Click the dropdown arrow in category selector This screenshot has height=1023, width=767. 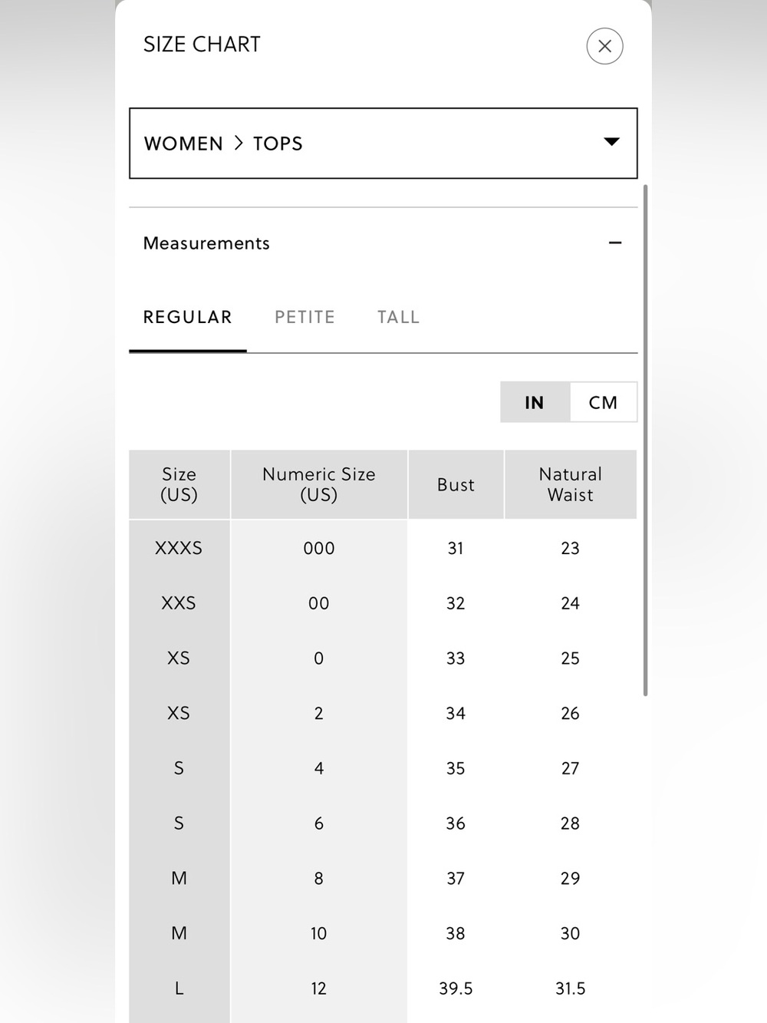[611, 142]
